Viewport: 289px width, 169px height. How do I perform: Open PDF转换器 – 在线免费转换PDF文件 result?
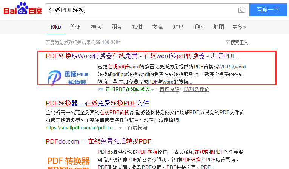tap(97, 103)
